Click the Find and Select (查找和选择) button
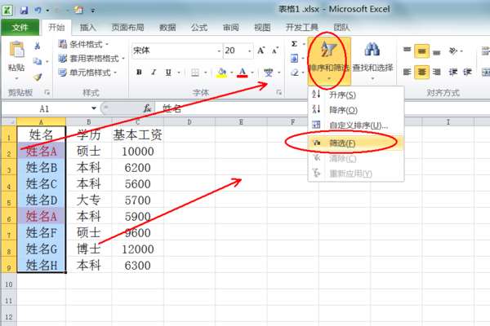 (x=372, y=61)
